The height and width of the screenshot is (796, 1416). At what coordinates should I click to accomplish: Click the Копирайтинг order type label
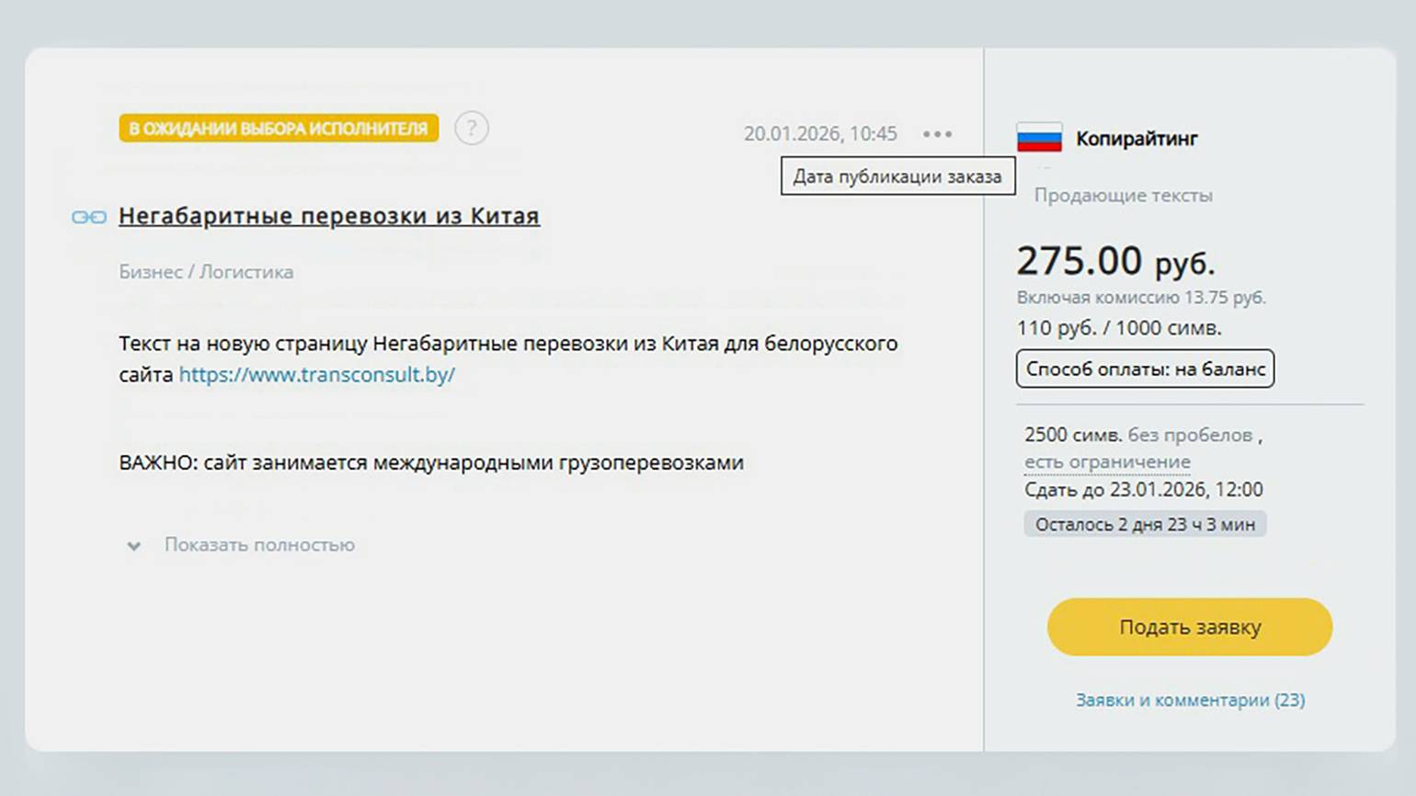tap(1136, 139)
